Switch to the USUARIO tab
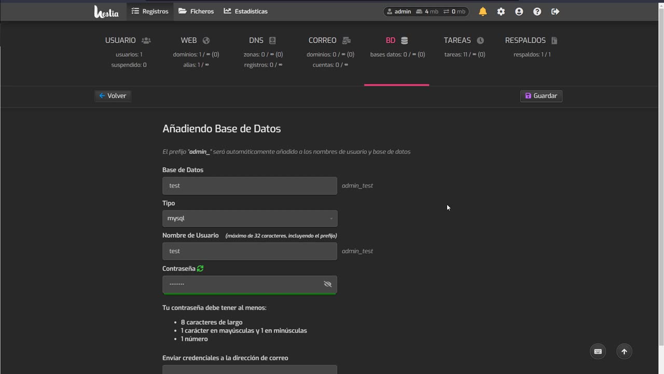 click(128, 41)
